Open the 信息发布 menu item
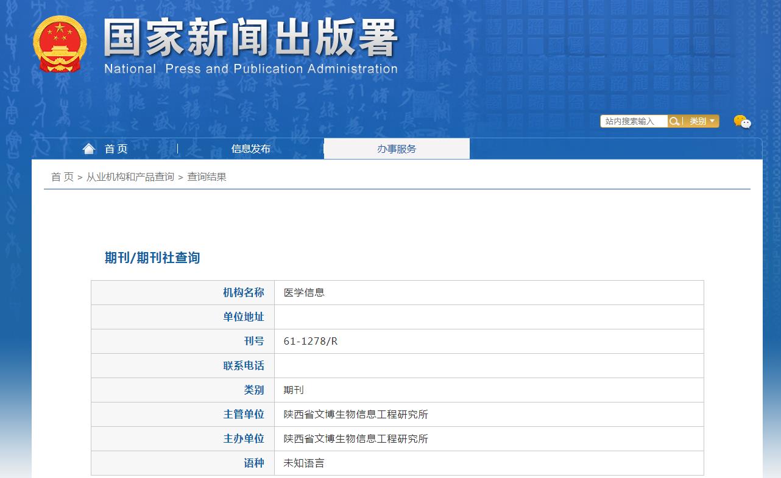Image resolution: width=781 pixels, height=478 pixels. click(250, 148)
